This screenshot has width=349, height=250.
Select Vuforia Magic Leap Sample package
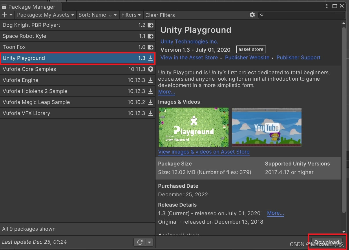tap(78, 102)
